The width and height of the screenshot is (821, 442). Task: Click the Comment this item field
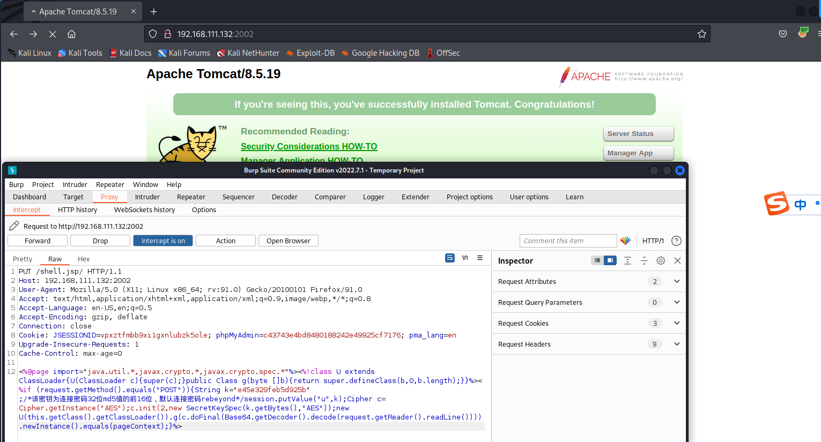(568, 241)
